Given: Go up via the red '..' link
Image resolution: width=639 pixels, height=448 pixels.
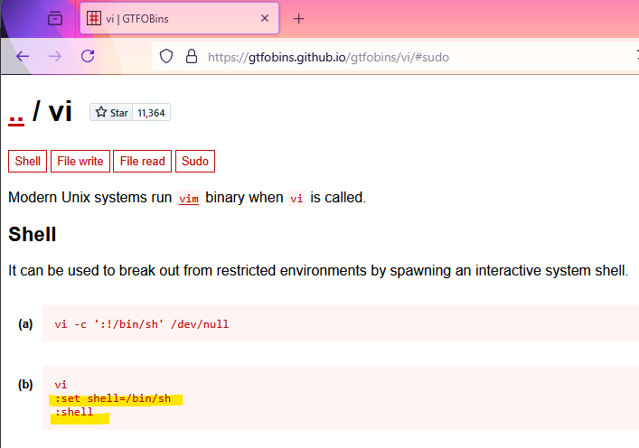Looking at the screenshot, I should tap(16, 120).
